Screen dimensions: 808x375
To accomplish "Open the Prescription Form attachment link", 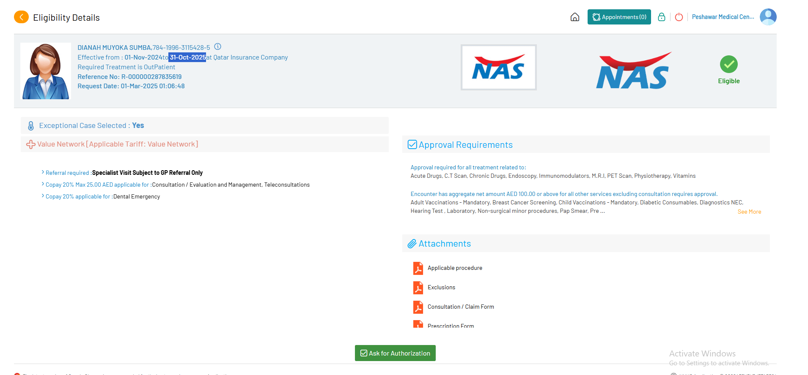I will click(451, 326).
